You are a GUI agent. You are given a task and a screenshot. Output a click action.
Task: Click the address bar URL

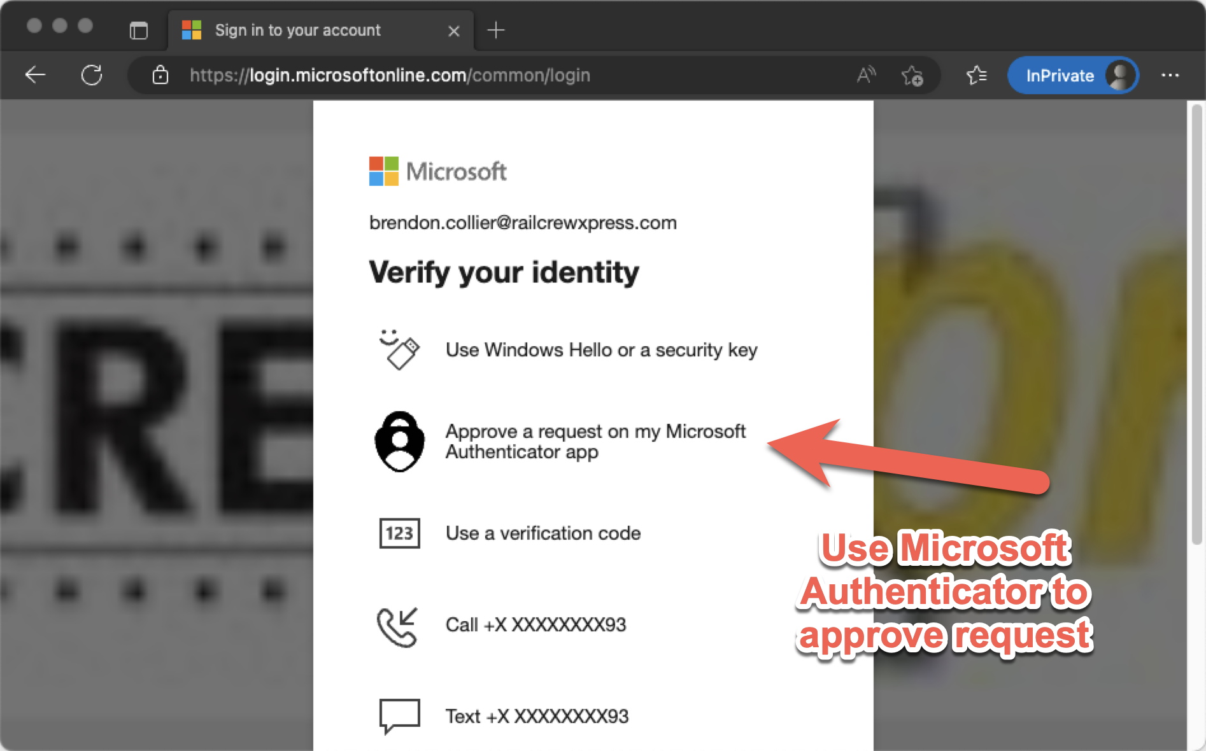tap(390, 75)
